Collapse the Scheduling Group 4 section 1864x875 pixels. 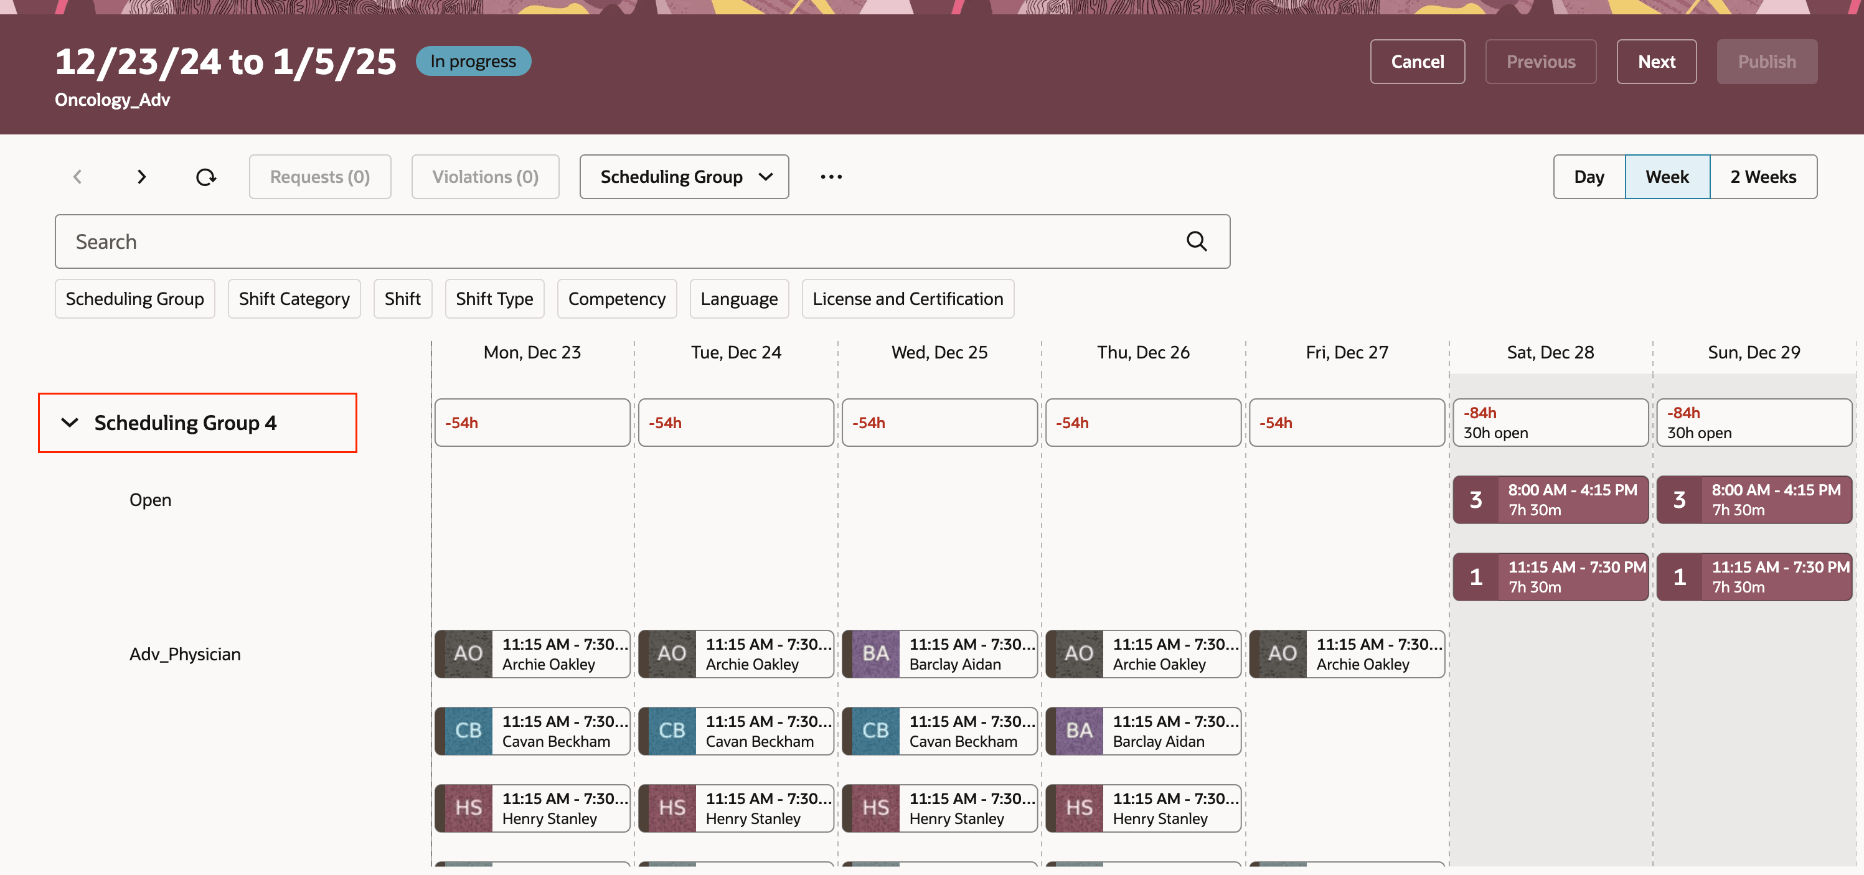click(x=70, y=423)
